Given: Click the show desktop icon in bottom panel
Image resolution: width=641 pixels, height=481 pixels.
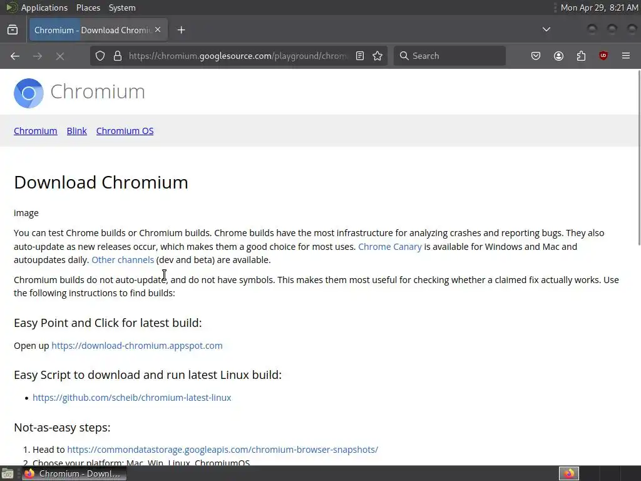Looking at the screenshot, I should click(x=8, y=473).
